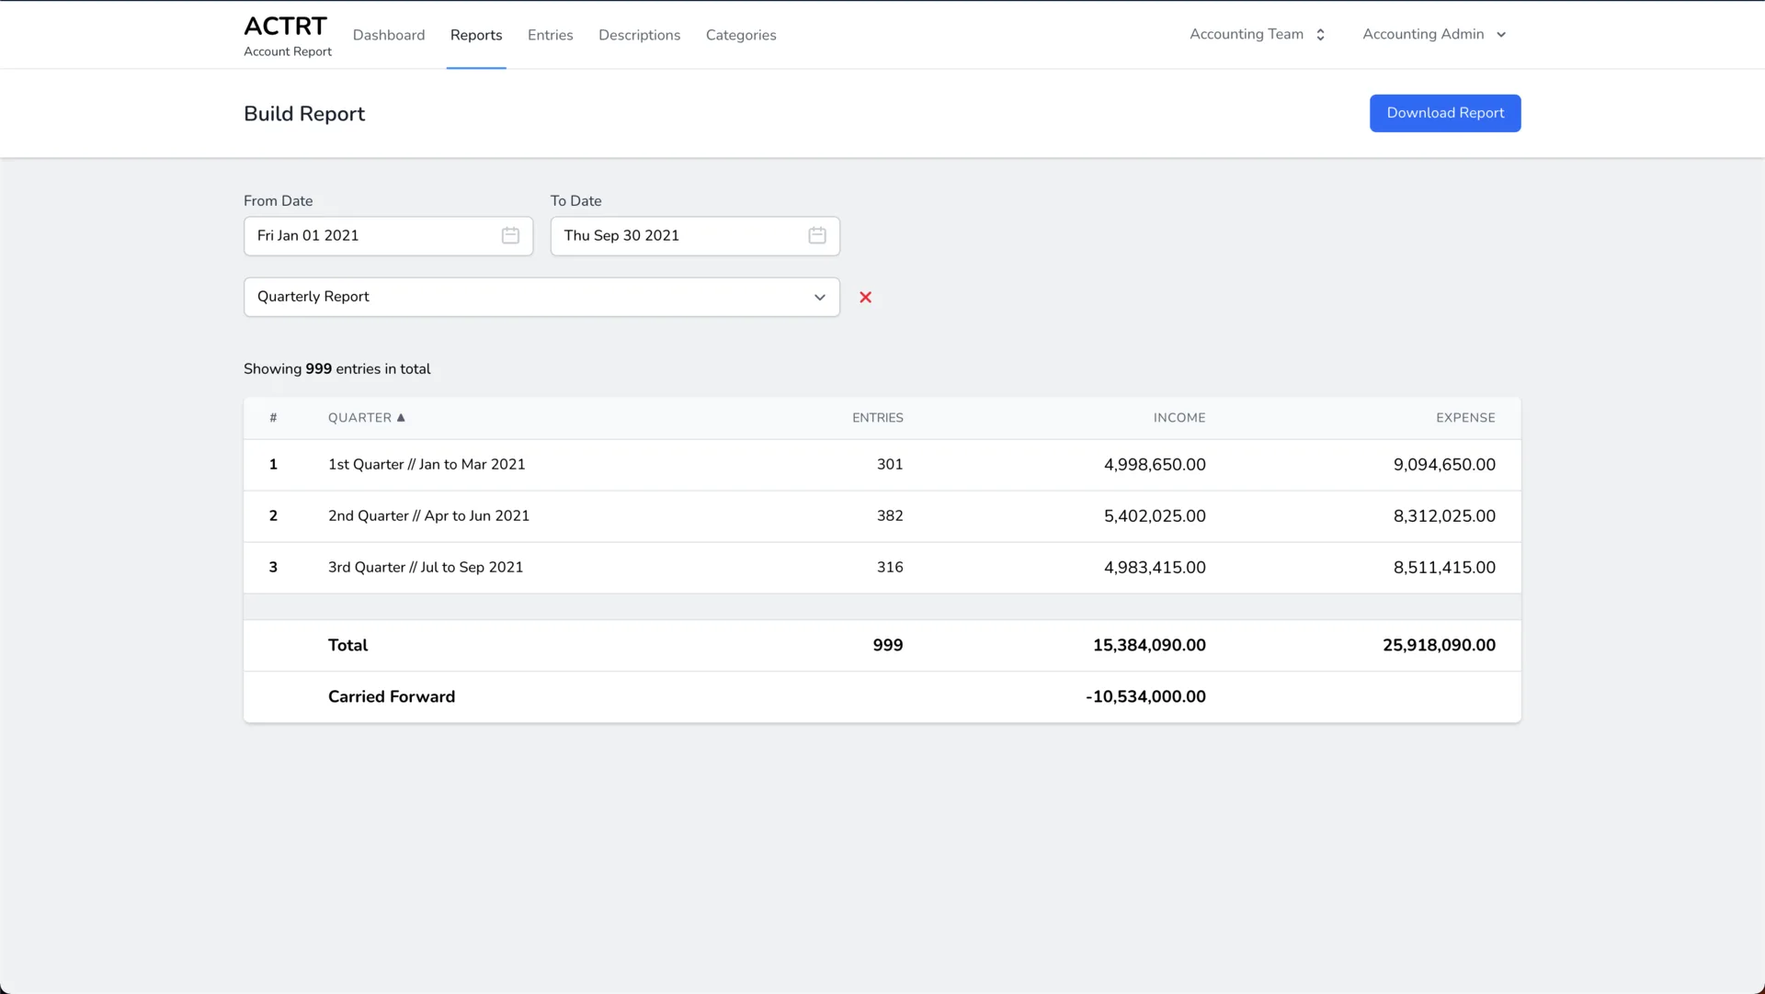Click the entries count 301
The image size is (1765, 994).
[x=890, y=465]
